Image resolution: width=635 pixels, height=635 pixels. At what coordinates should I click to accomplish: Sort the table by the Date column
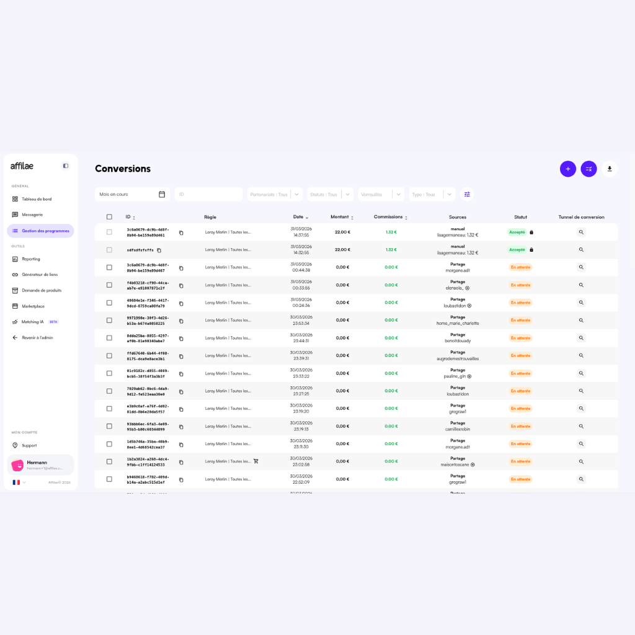pos(300,217)
